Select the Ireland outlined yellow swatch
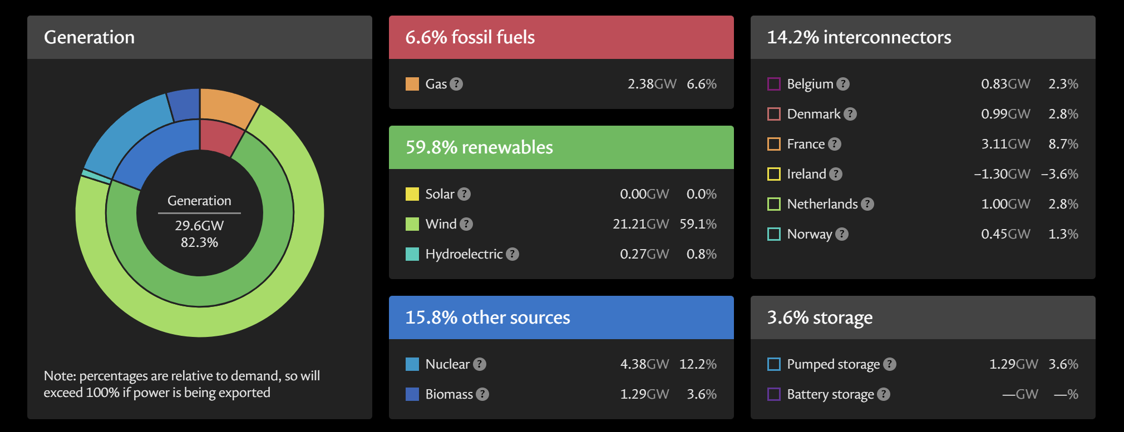The width and height of the screenshot is (1124, 432). [x=774, y=174]
